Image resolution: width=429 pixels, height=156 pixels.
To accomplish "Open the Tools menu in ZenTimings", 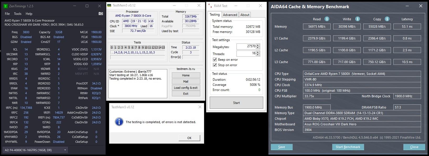I will point(18,14).
